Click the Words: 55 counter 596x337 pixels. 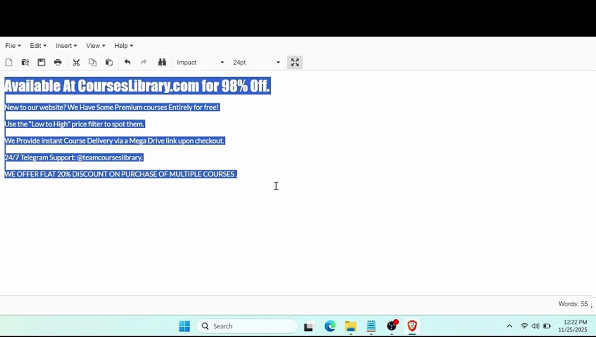click(573, 304)
